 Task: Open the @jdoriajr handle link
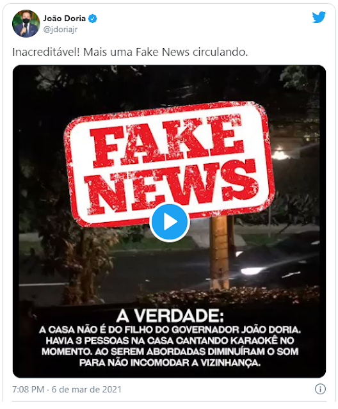(x=60, y=29)
